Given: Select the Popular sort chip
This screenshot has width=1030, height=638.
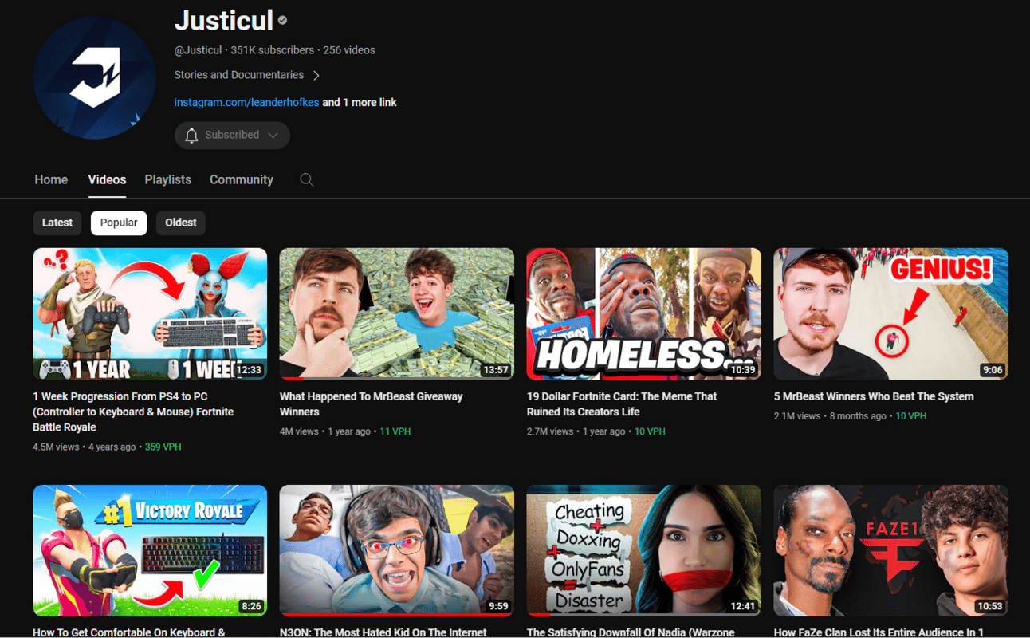Looking at the screenshot, I should [x=119, y=223].
